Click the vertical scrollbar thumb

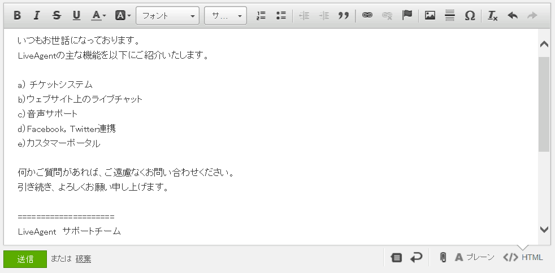point(544,104)
